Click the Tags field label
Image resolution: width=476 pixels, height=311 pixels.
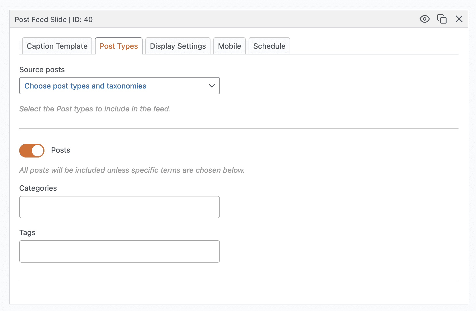click(27, 233)
